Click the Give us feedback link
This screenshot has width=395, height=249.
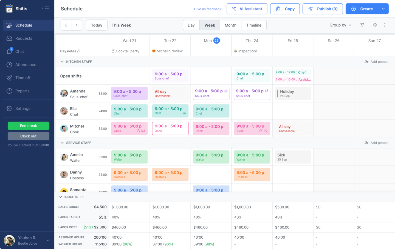(x=208, y=9)
